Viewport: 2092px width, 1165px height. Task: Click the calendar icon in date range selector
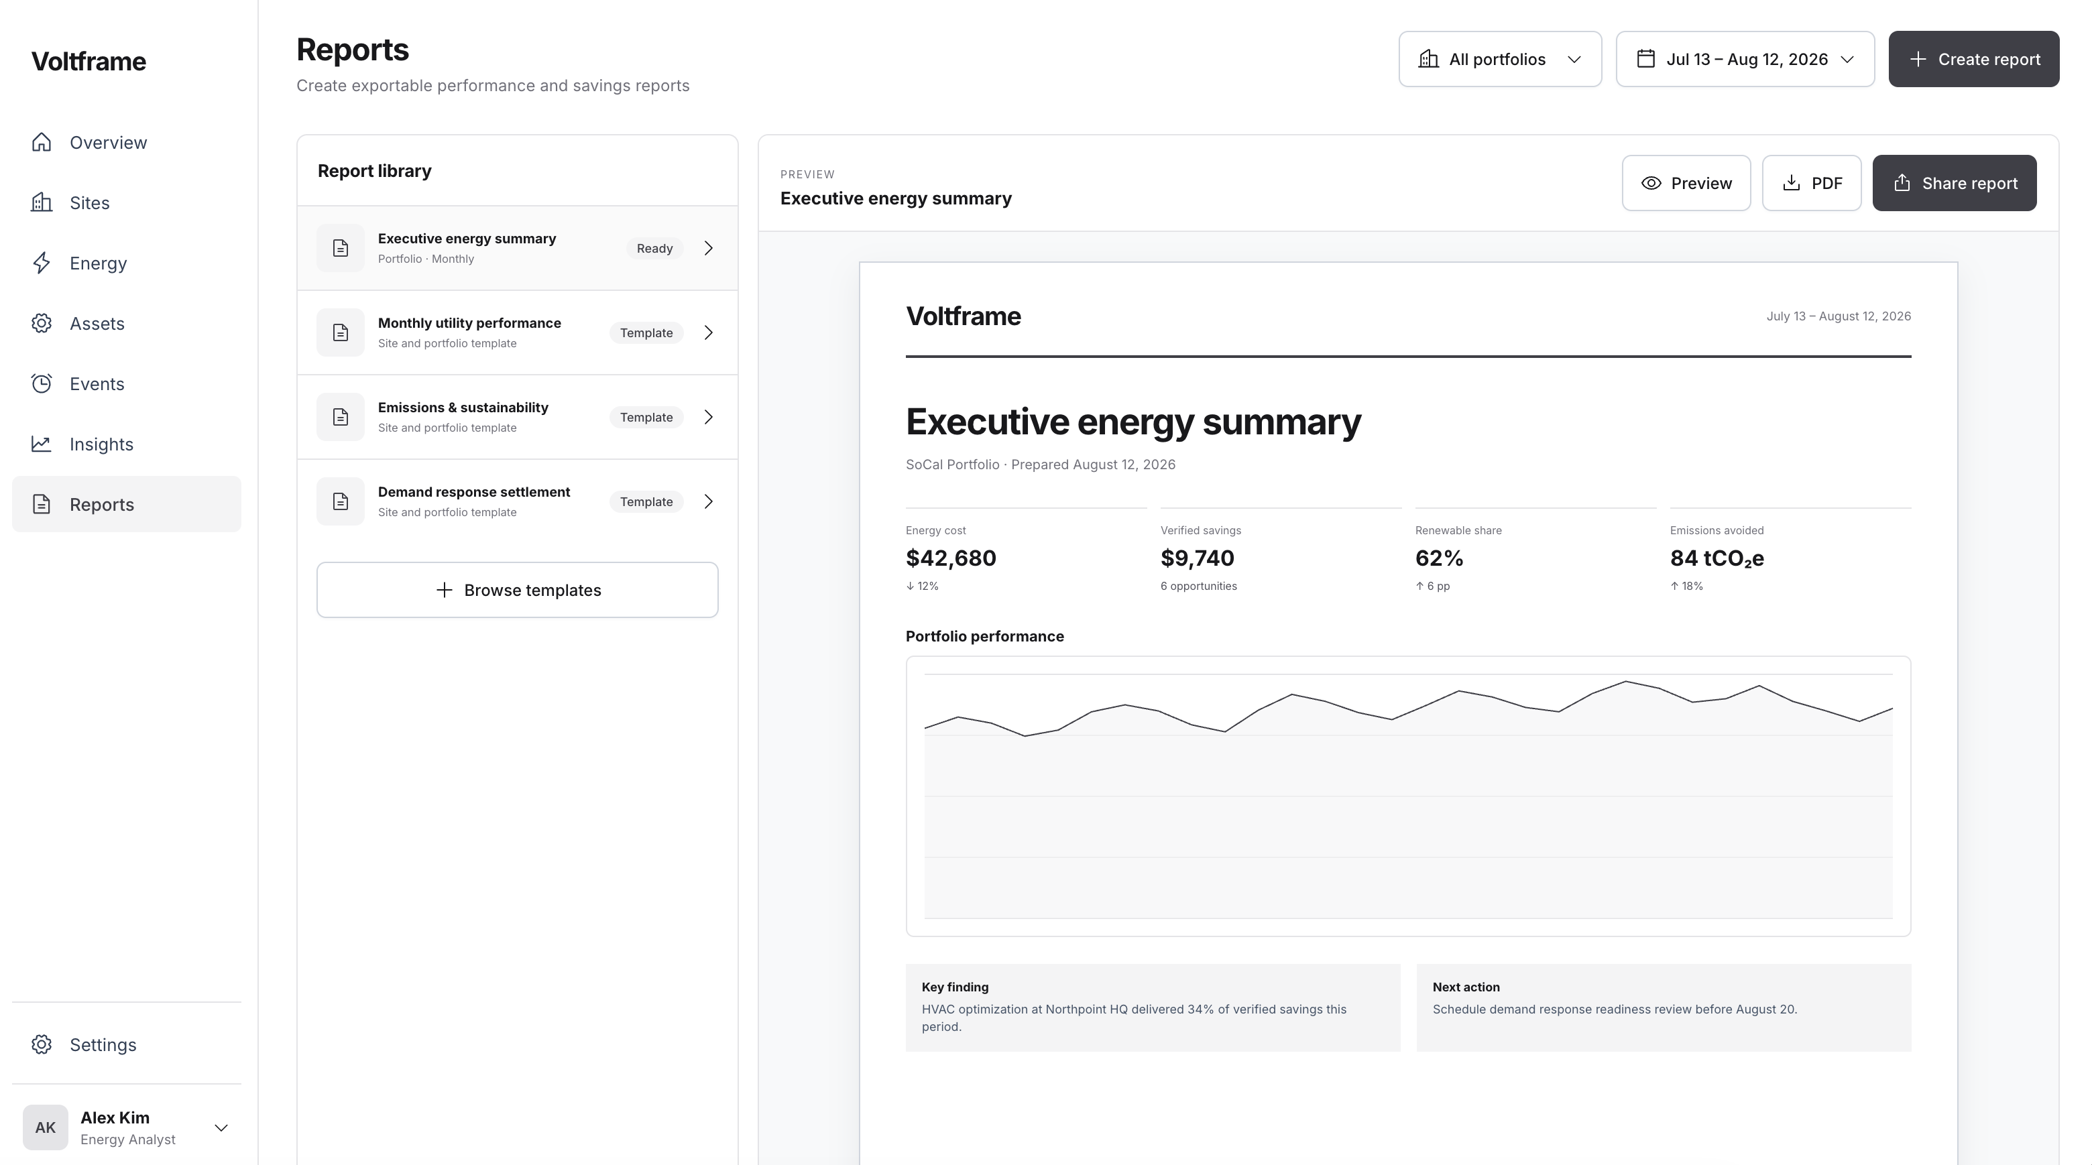point(1645,58)
